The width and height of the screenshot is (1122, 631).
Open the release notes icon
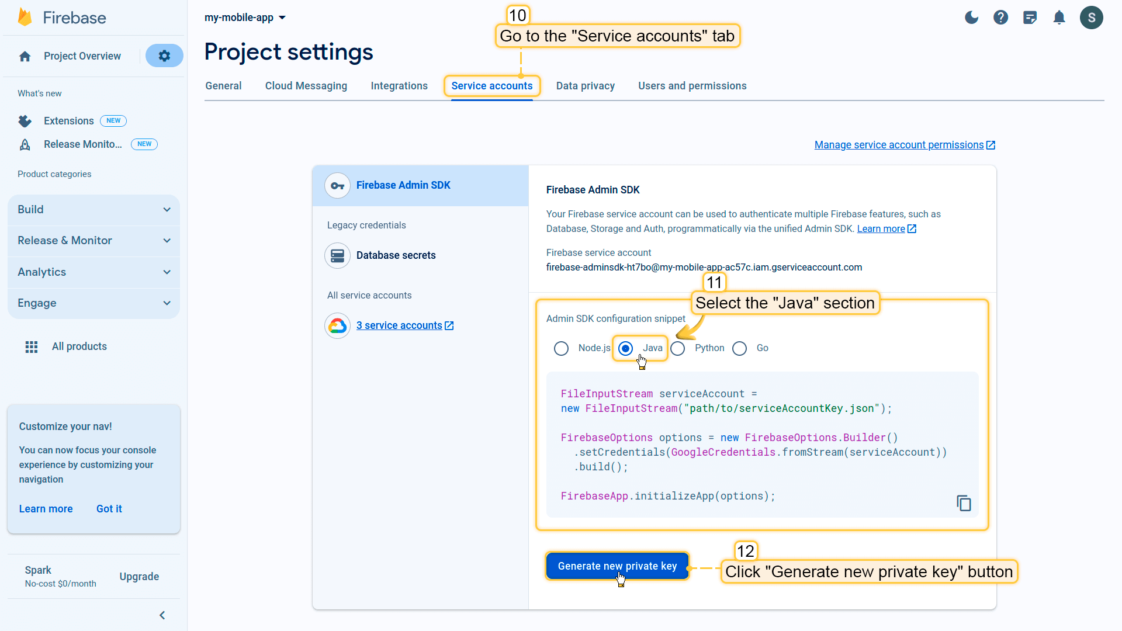[x=1030, y=18]
